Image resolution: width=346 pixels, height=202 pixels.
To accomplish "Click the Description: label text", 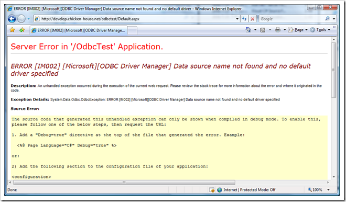I will (24, 86).
